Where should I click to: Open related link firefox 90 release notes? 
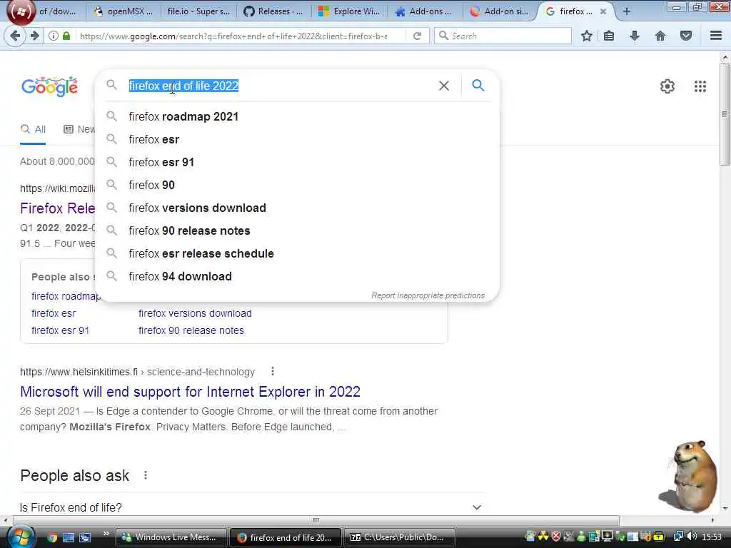(191, 330)
